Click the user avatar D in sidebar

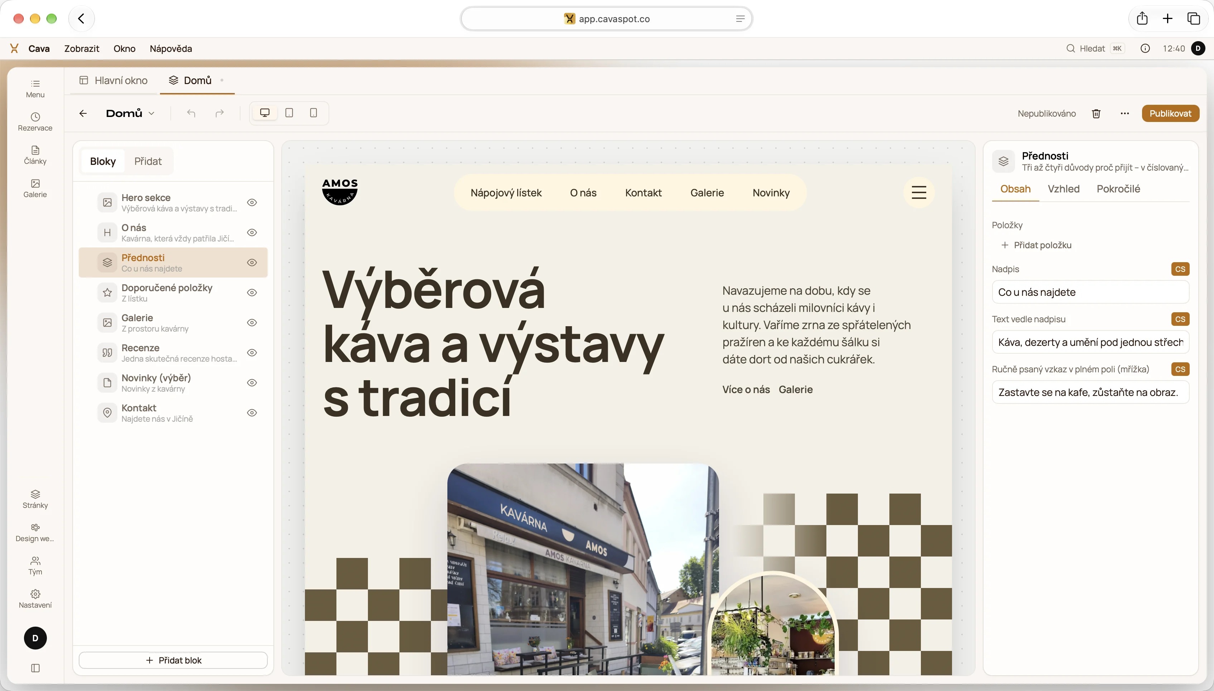pos(35,638)
